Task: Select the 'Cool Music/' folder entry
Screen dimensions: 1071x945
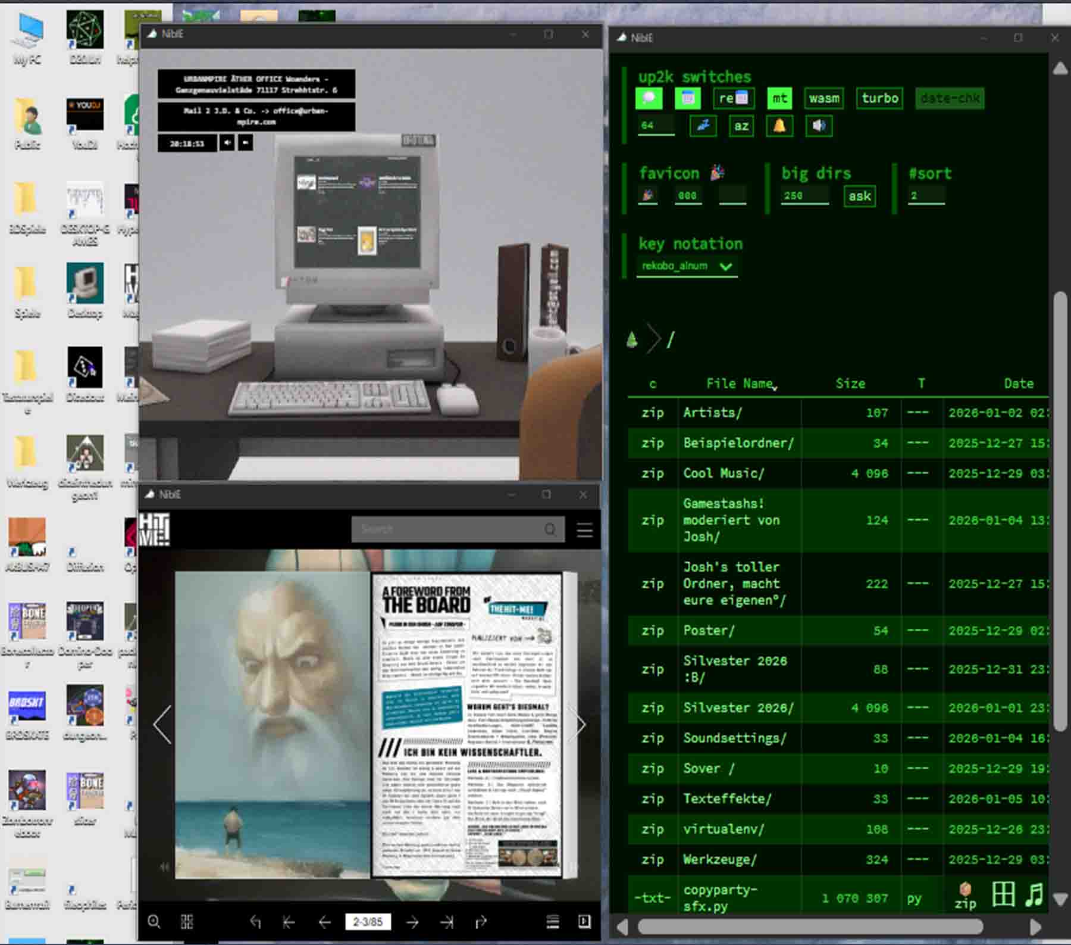Action: pyautogui.click(x=723, y=473)
